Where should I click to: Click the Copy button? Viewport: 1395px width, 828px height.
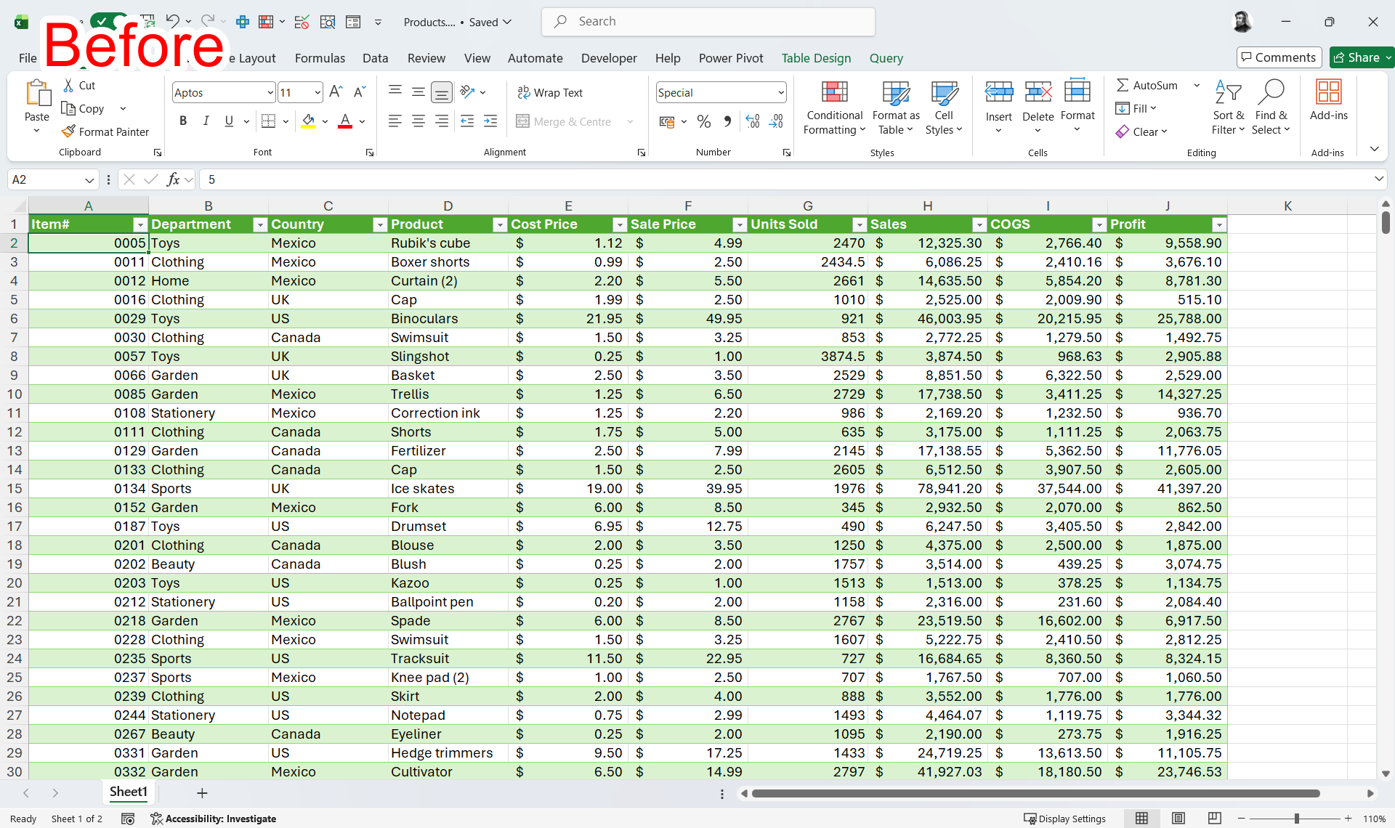(x=83, y=109)
